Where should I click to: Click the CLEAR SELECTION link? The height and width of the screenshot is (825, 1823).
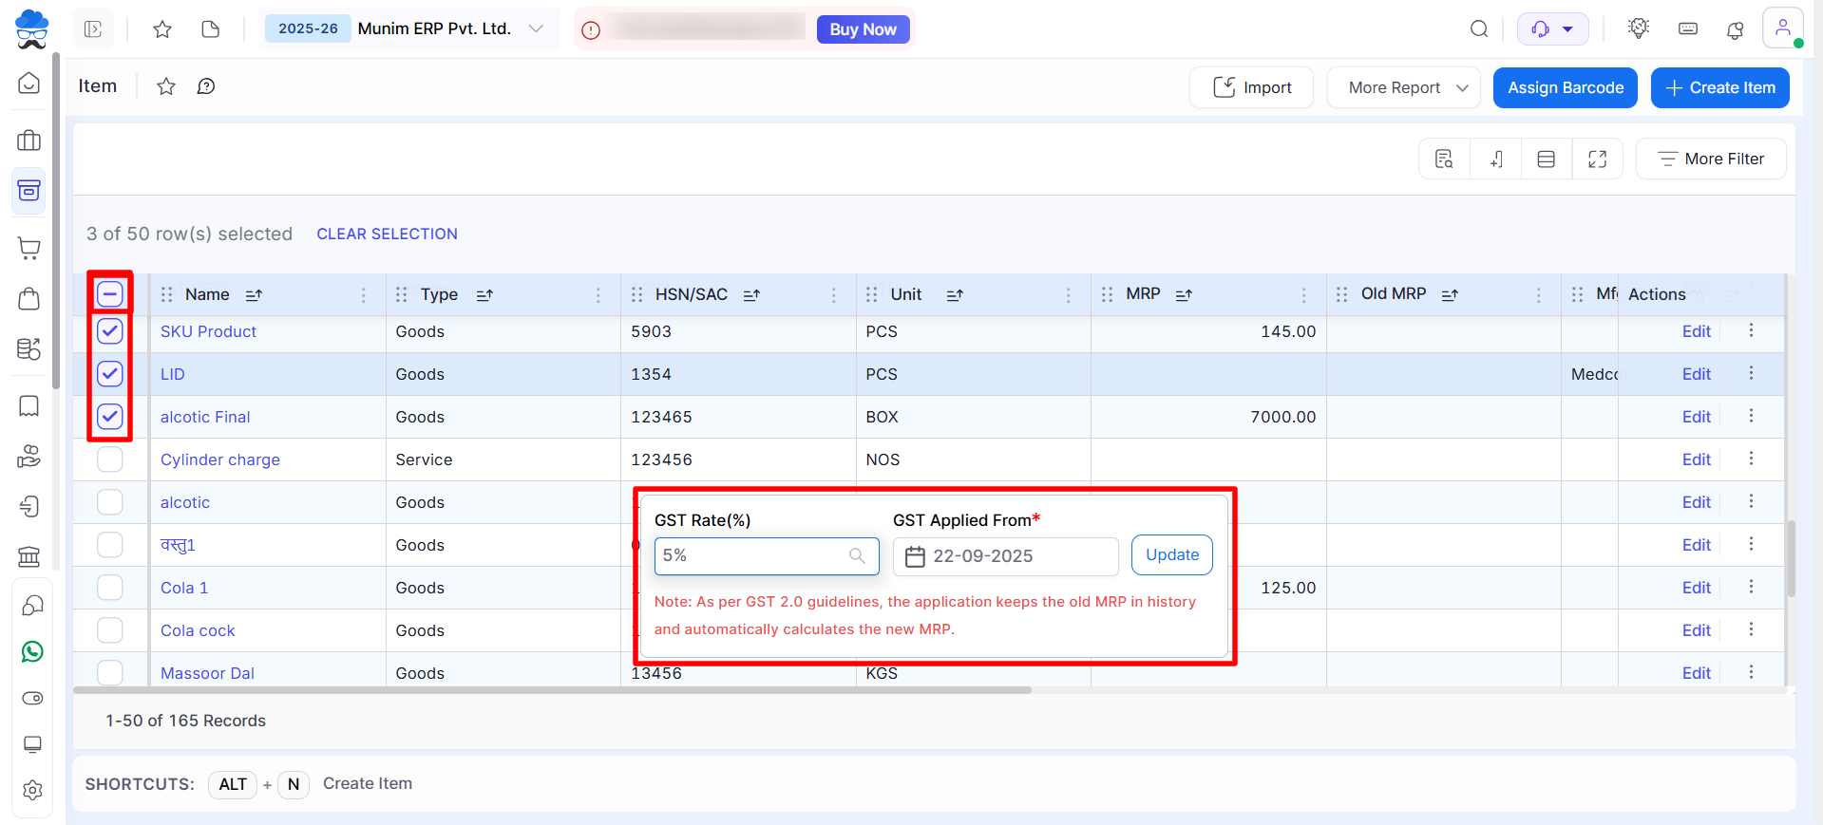[x=387, y=234]
